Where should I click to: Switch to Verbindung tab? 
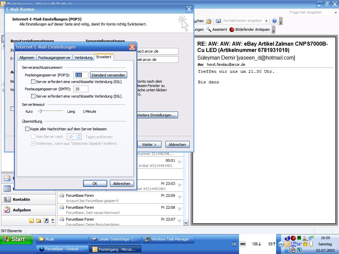[83, 58]
